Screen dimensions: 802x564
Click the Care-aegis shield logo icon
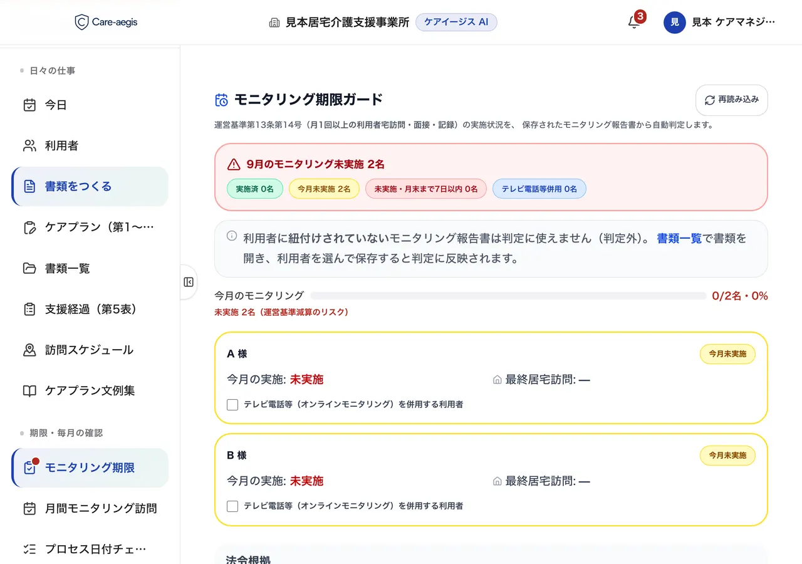pyautogui.click(x=81, y=23)
